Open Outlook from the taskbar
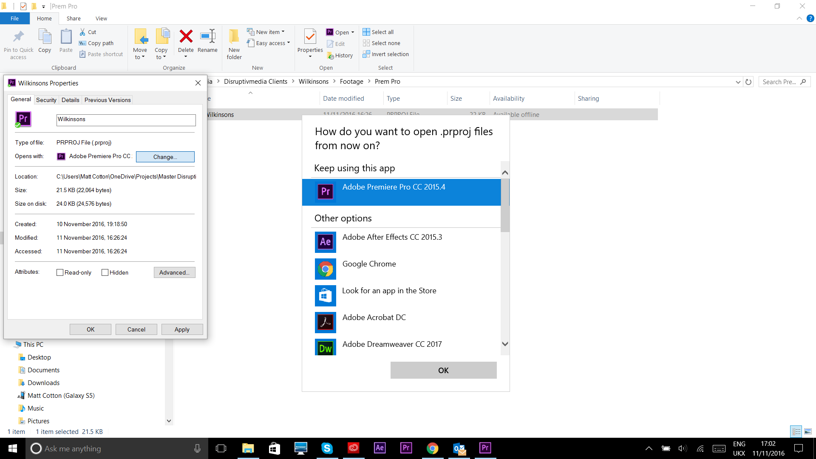Viewport: 816px width, 459px height. pyautogui.click(x=459, y=448)
